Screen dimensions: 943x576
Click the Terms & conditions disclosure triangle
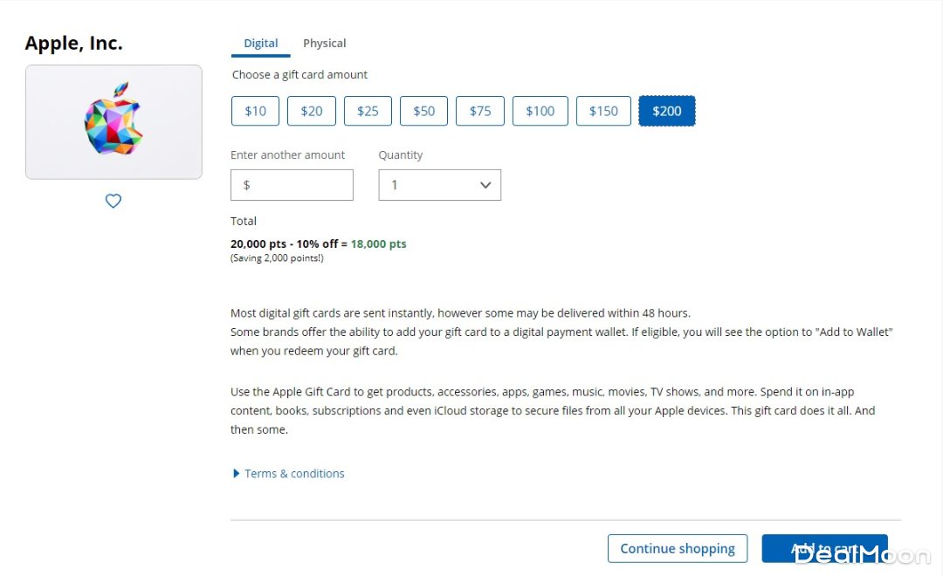click(236, 474)
